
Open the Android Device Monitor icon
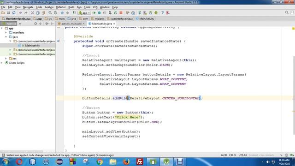[x=156, y=13]
